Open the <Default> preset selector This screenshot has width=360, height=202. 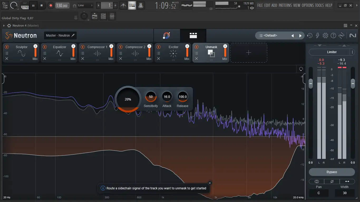click(269, 35)
